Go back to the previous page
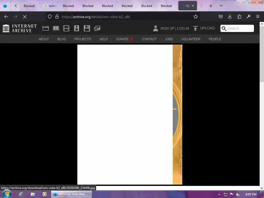The height and width of the screenshot is (198, 264). [6, 17]
